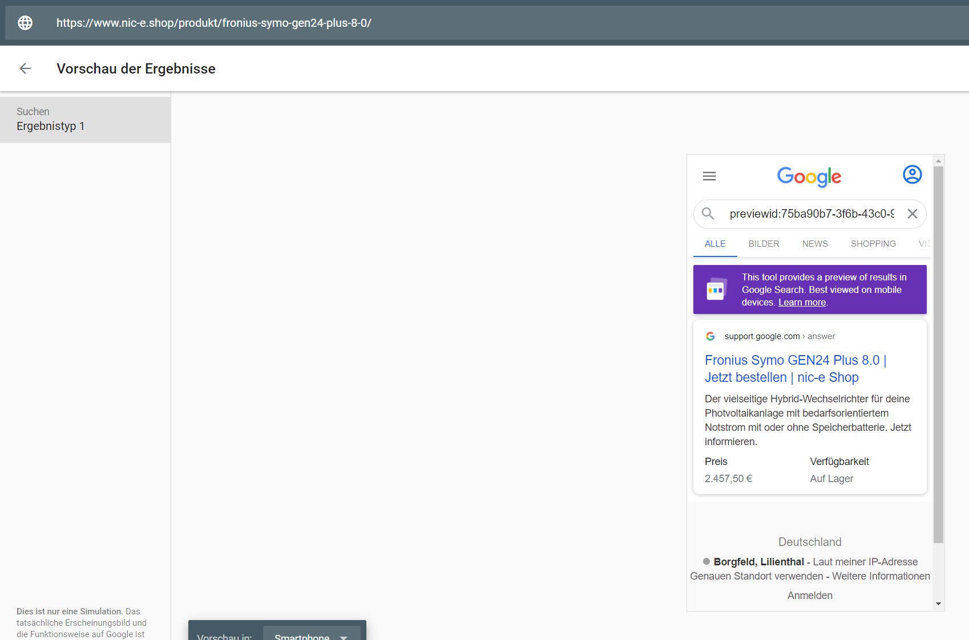Click Genauen Standort verwenden link
This screenshot has height=640, width=969.
[x=756, y=576]
